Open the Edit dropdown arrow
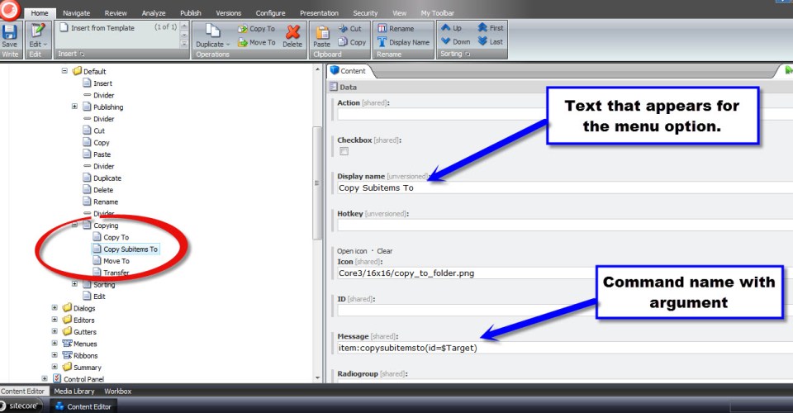 tap(45, 45)
